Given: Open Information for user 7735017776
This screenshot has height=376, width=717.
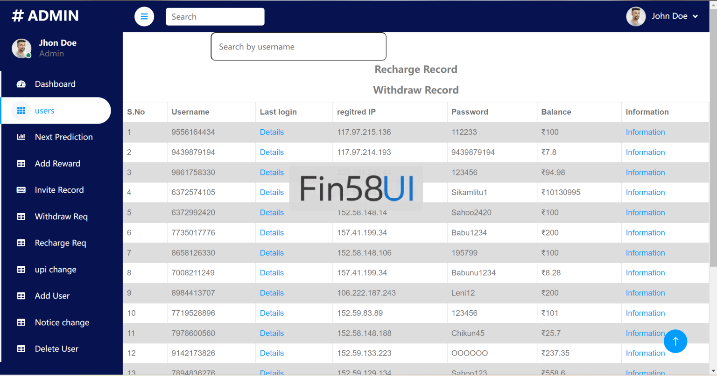Looking at the screenshot, I should pyautogui.click(x=645, y=233).
